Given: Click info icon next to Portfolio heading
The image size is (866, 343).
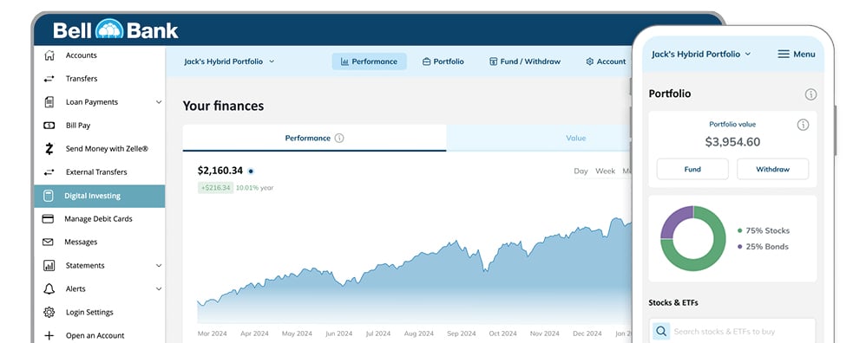Looking at the screenshot, I should pos(810,94).
